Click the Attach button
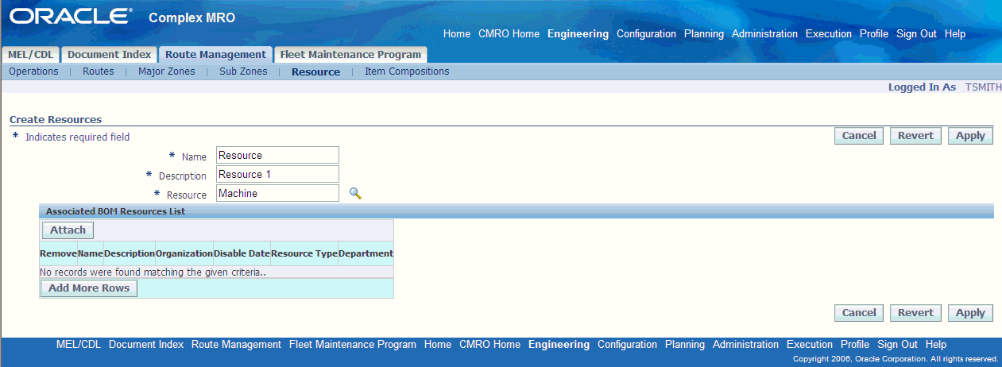 pos(68,230)
